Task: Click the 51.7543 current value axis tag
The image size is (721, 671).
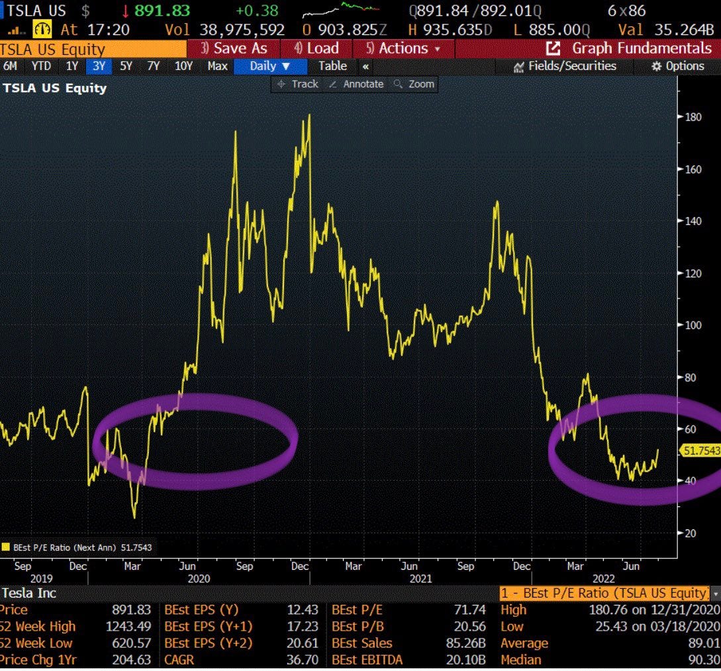Action: (700, 451)
